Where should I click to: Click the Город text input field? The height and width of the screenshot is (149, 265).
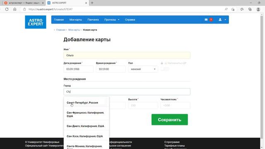(x=127, y=91)
